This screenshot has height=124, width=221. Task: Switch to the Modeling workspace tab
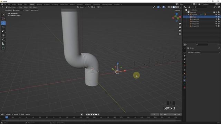coord(39,4)
